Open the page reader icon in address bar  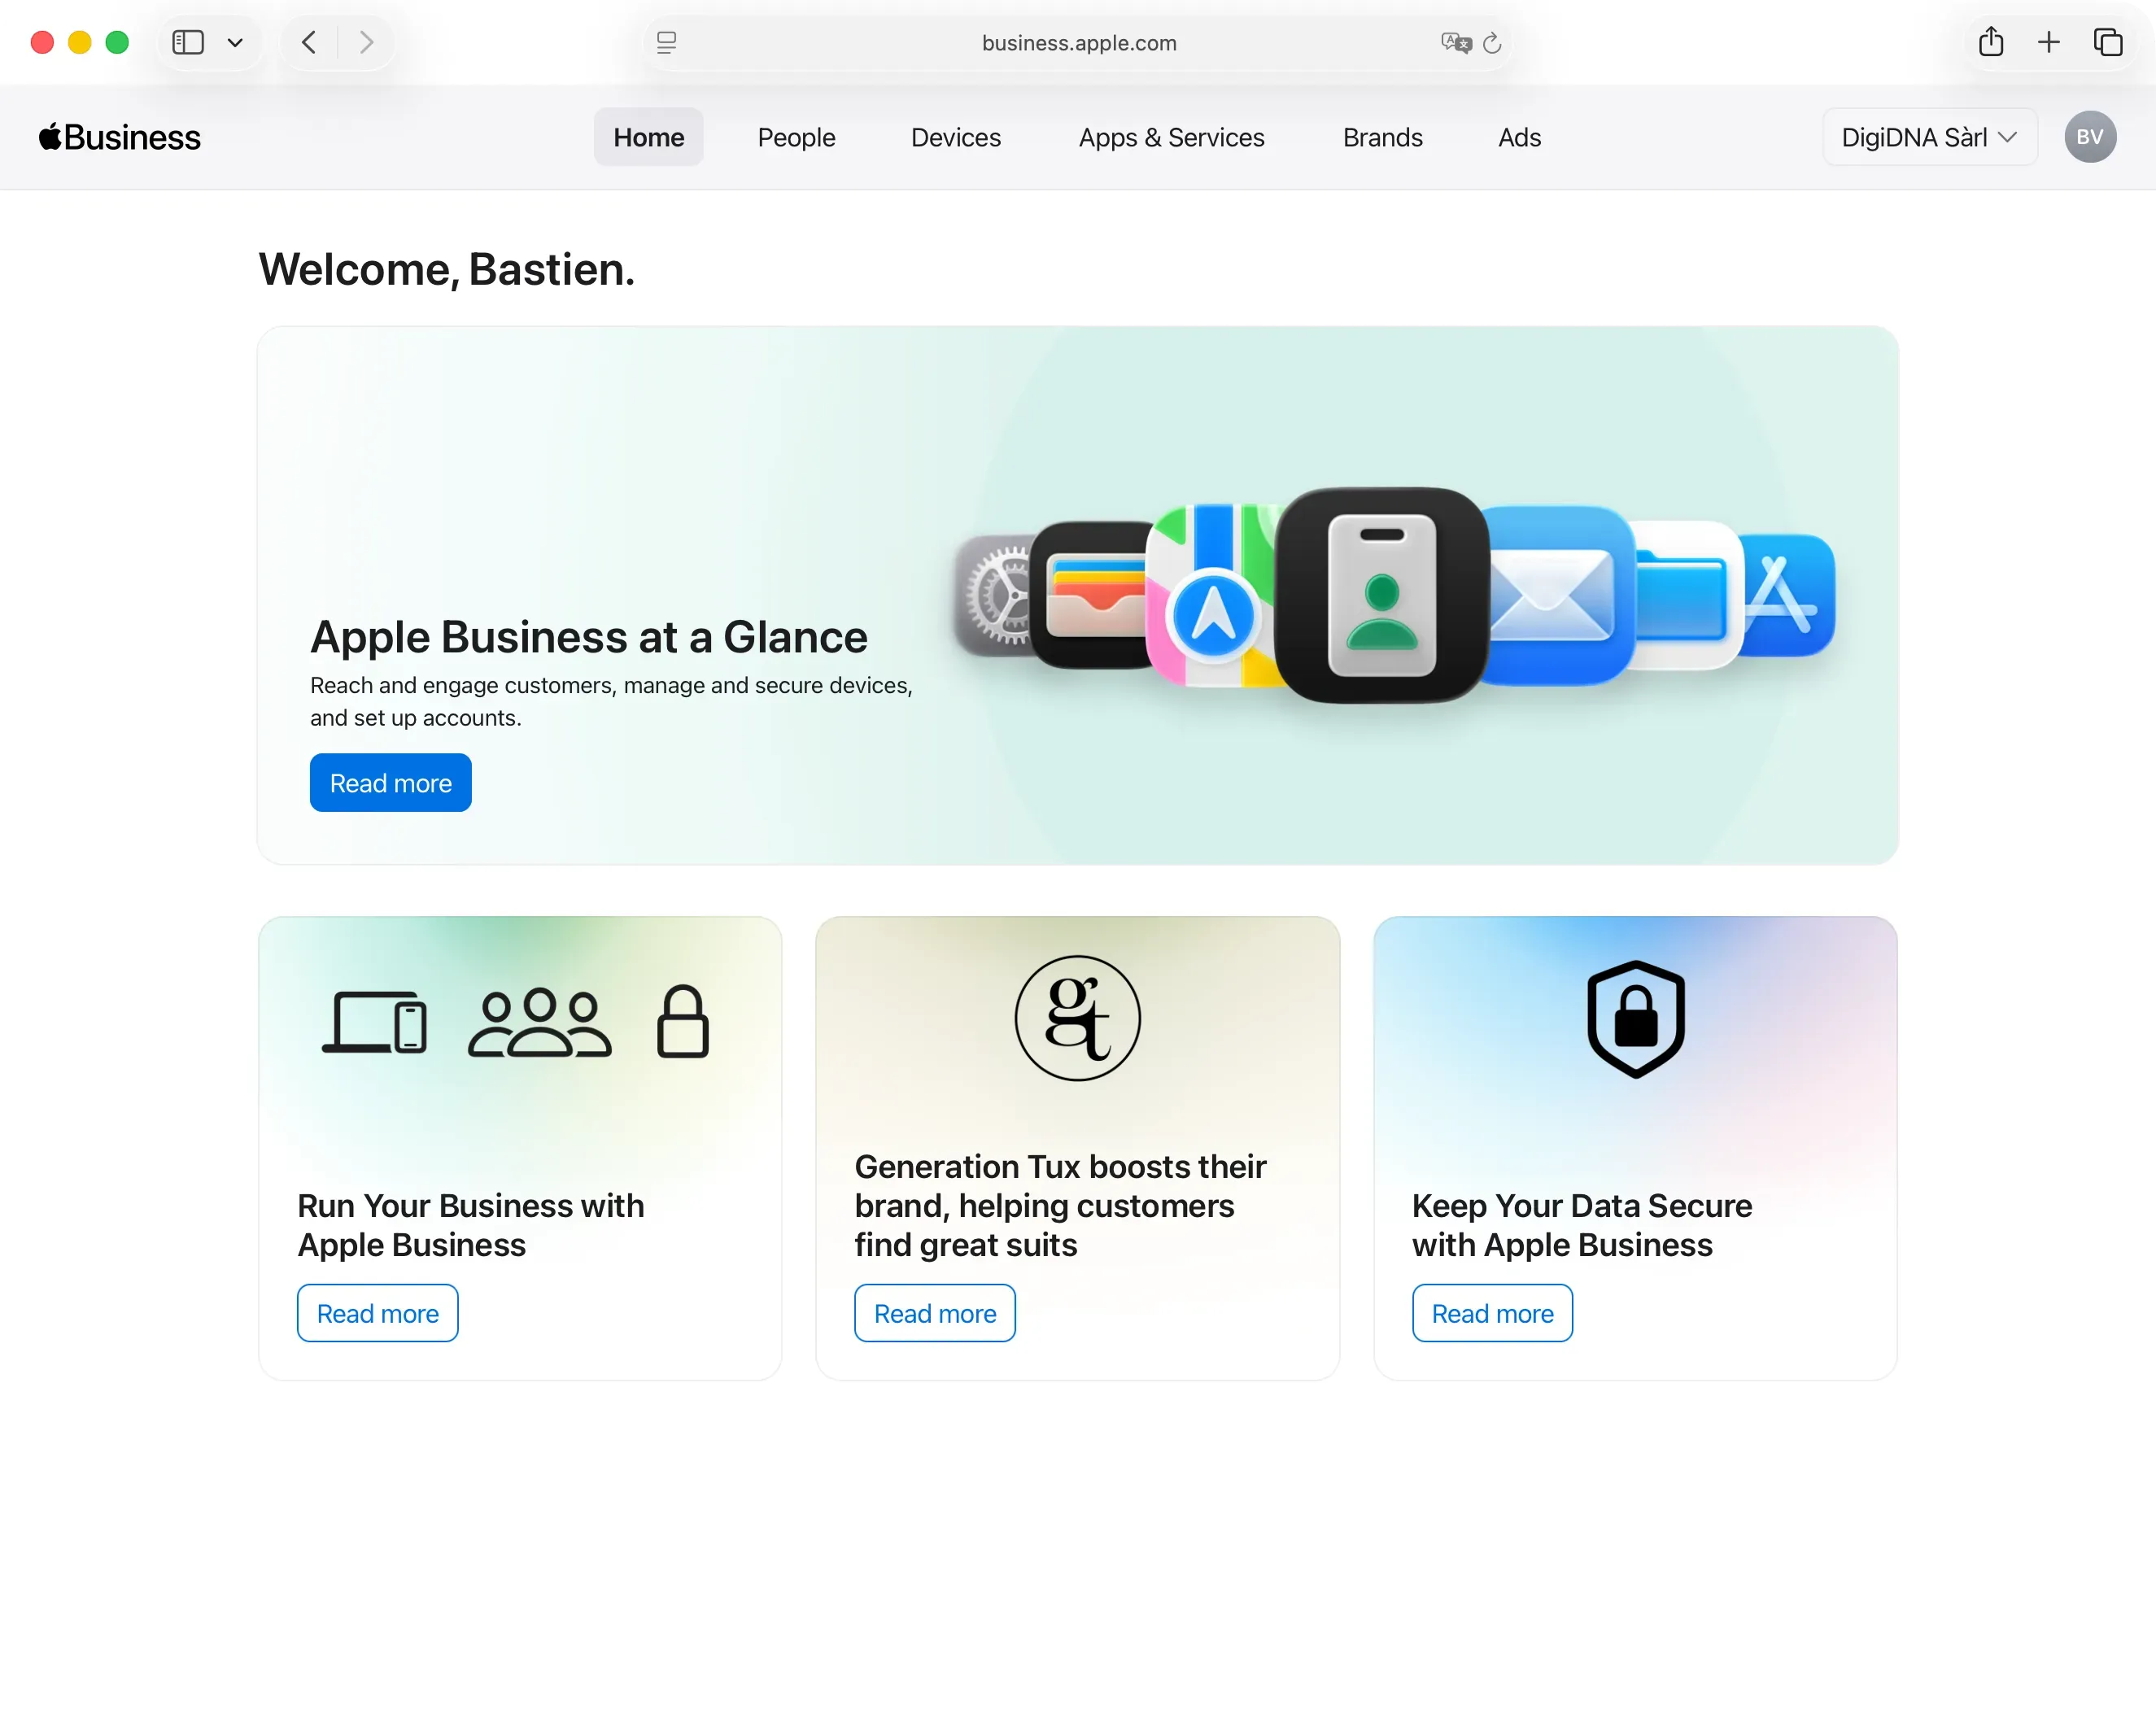(666, 42)
